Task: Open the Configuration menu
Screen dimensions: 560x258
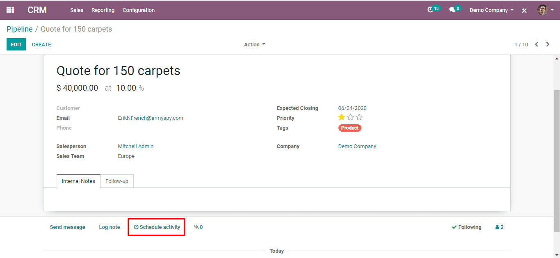Action: 139,10
